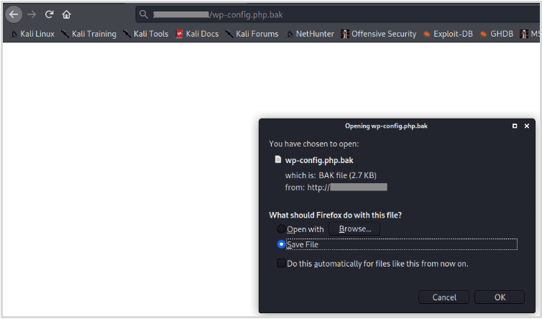Click the Kali Tools bookmark icon
Screen dimensions: 542x319
pyautogui.click(x=127, y=34)
